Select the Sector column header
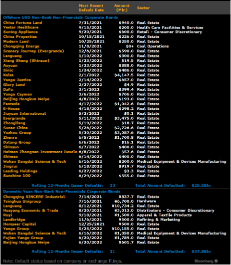The image size is (231, 265). [x=144, y=8]
